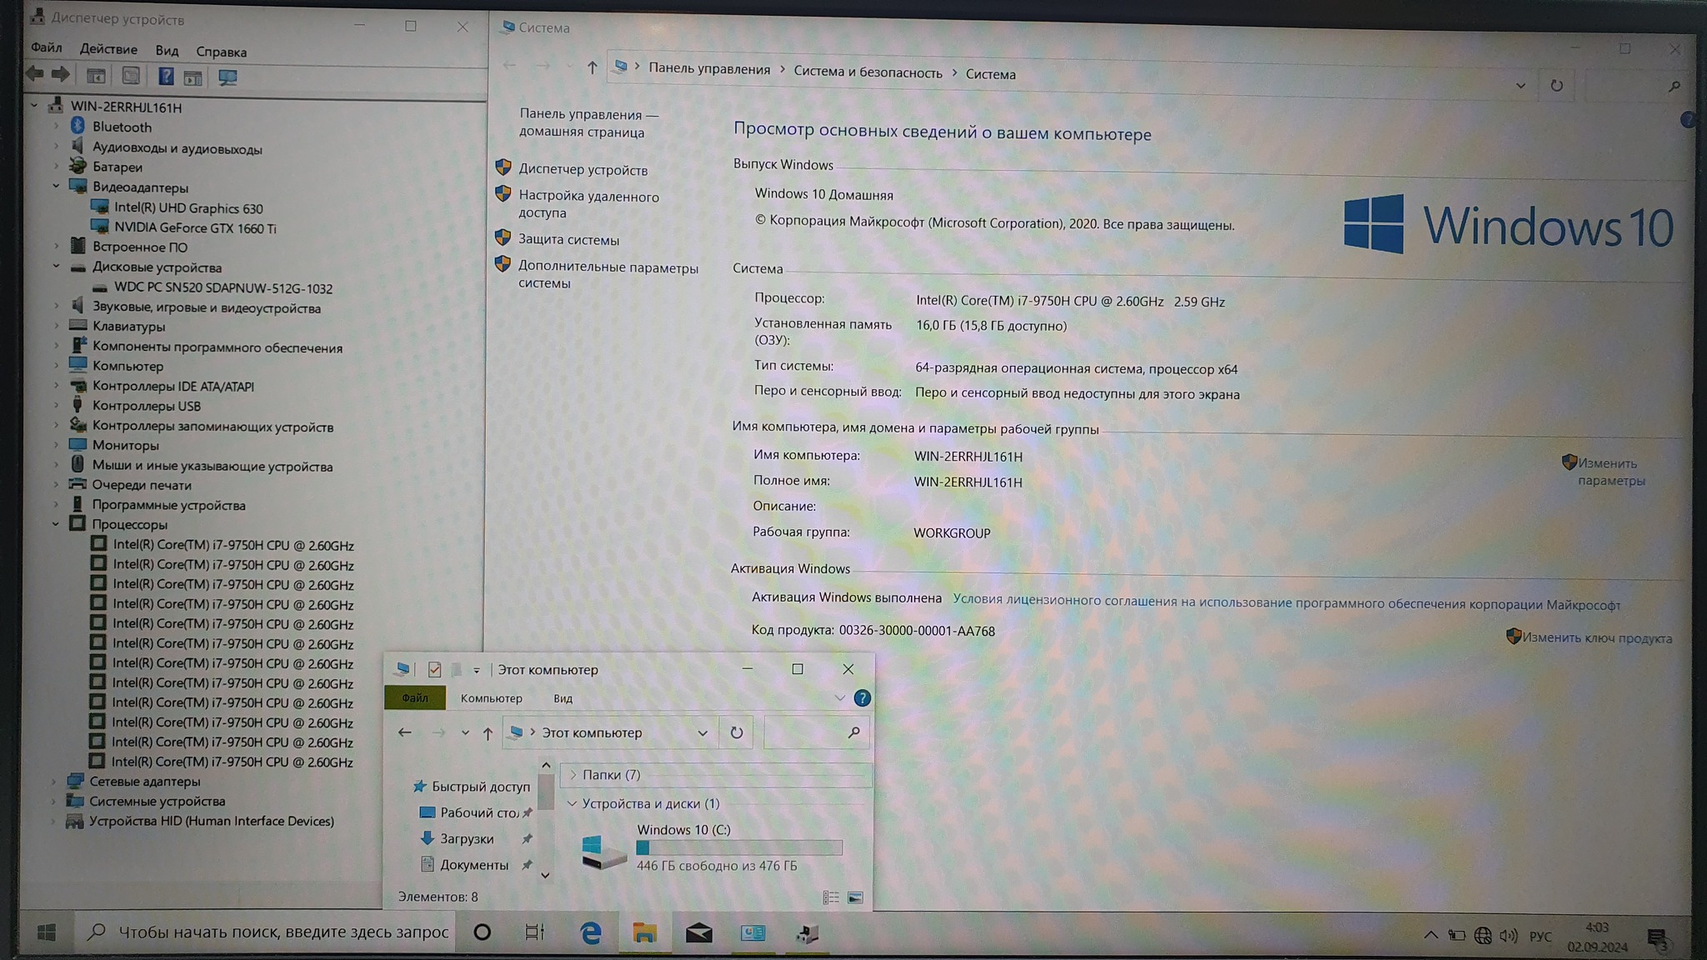The height and width of the screenshot is (960, 1707).
Task: Click the Windows 10 (C:) drive usage bar
Action: 738,847
